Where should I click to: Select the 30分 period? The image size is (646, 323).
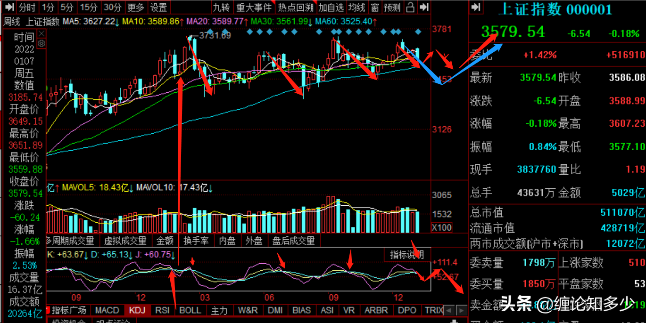click(112, 7)
